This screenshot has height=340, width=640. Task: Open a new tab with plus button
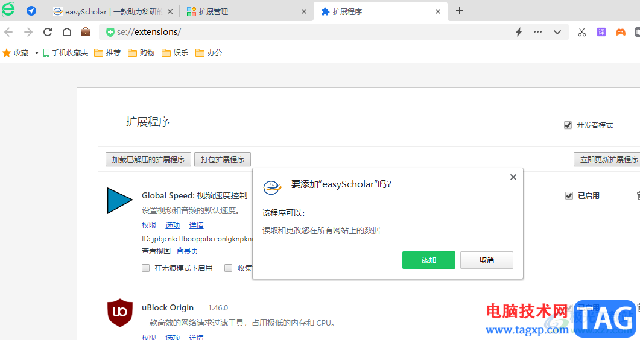click(460, 11)
